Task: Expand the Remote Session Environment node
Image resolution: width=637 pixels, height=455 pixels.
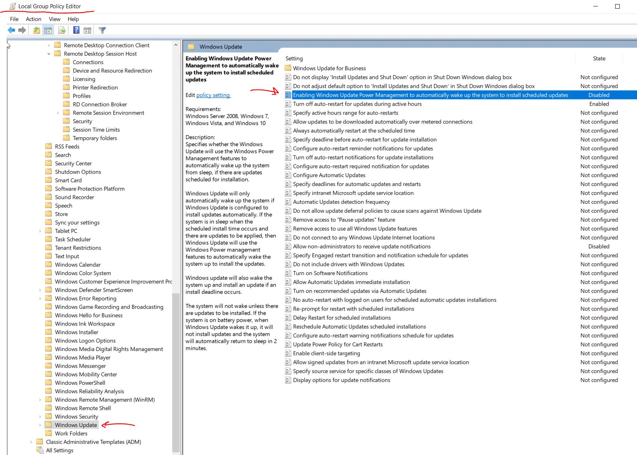Action: point(58,113)
